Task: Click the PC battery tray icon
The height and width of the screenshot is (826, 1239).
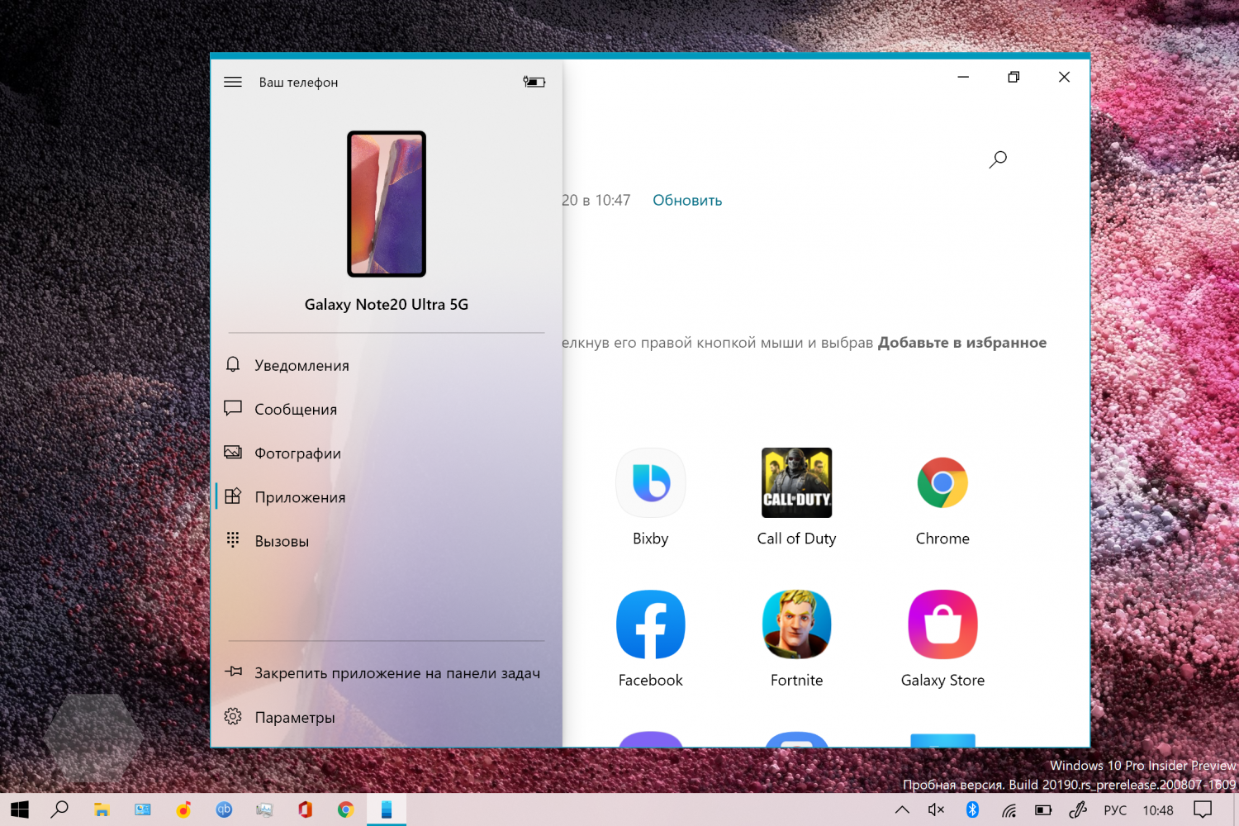Action: (x=1044, y=810)
